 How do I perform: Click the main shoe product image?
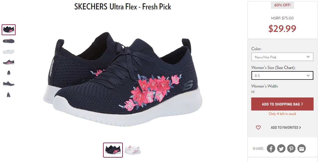click(123, 79)
